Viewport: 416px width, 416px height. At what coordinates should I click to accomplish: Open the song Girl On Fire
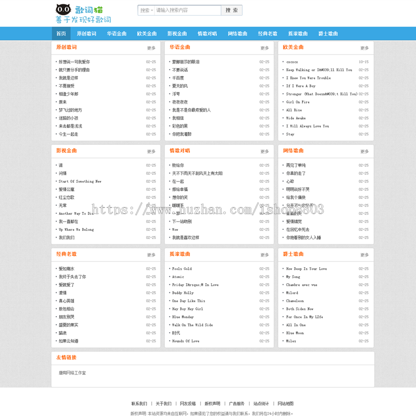297,102
